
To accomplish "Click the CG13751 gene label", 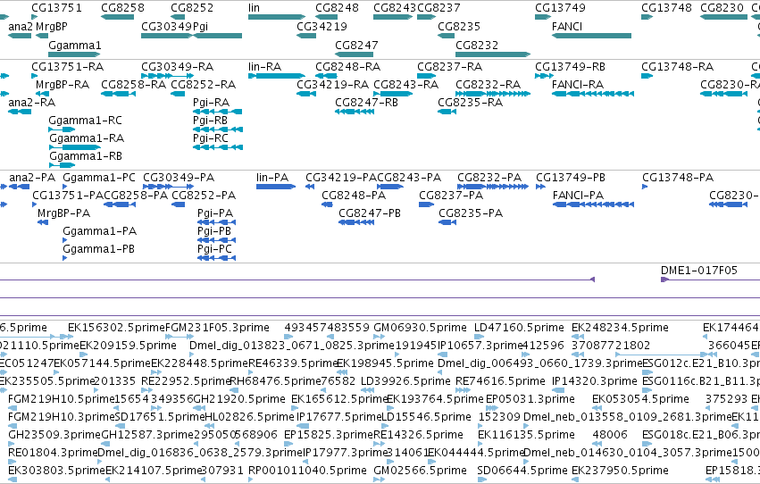I will coord(56,8).
